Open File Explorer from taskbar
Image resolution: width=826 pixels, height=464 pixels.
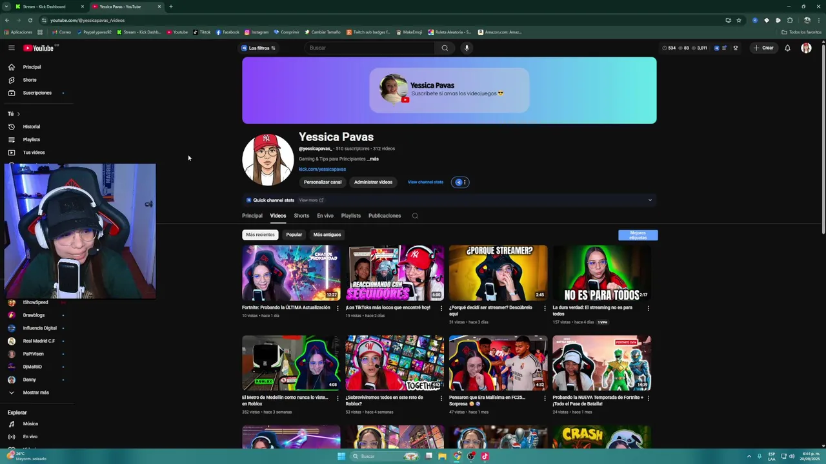coord(442,456)
